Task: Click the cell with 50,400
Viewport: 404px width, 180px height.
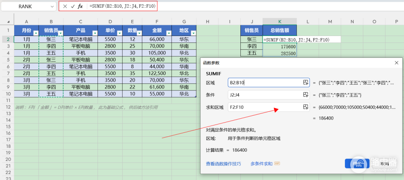Action: [x=157, y=60]
